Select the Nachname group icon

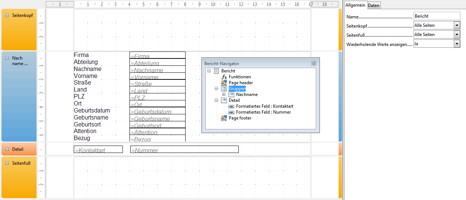pyautogui.click(x=231, y=94)
